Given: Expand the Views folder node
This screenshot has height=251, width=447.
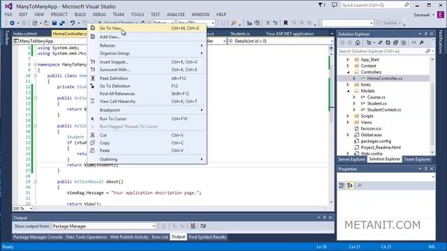Looking at the screenshot, I should 348,122.
